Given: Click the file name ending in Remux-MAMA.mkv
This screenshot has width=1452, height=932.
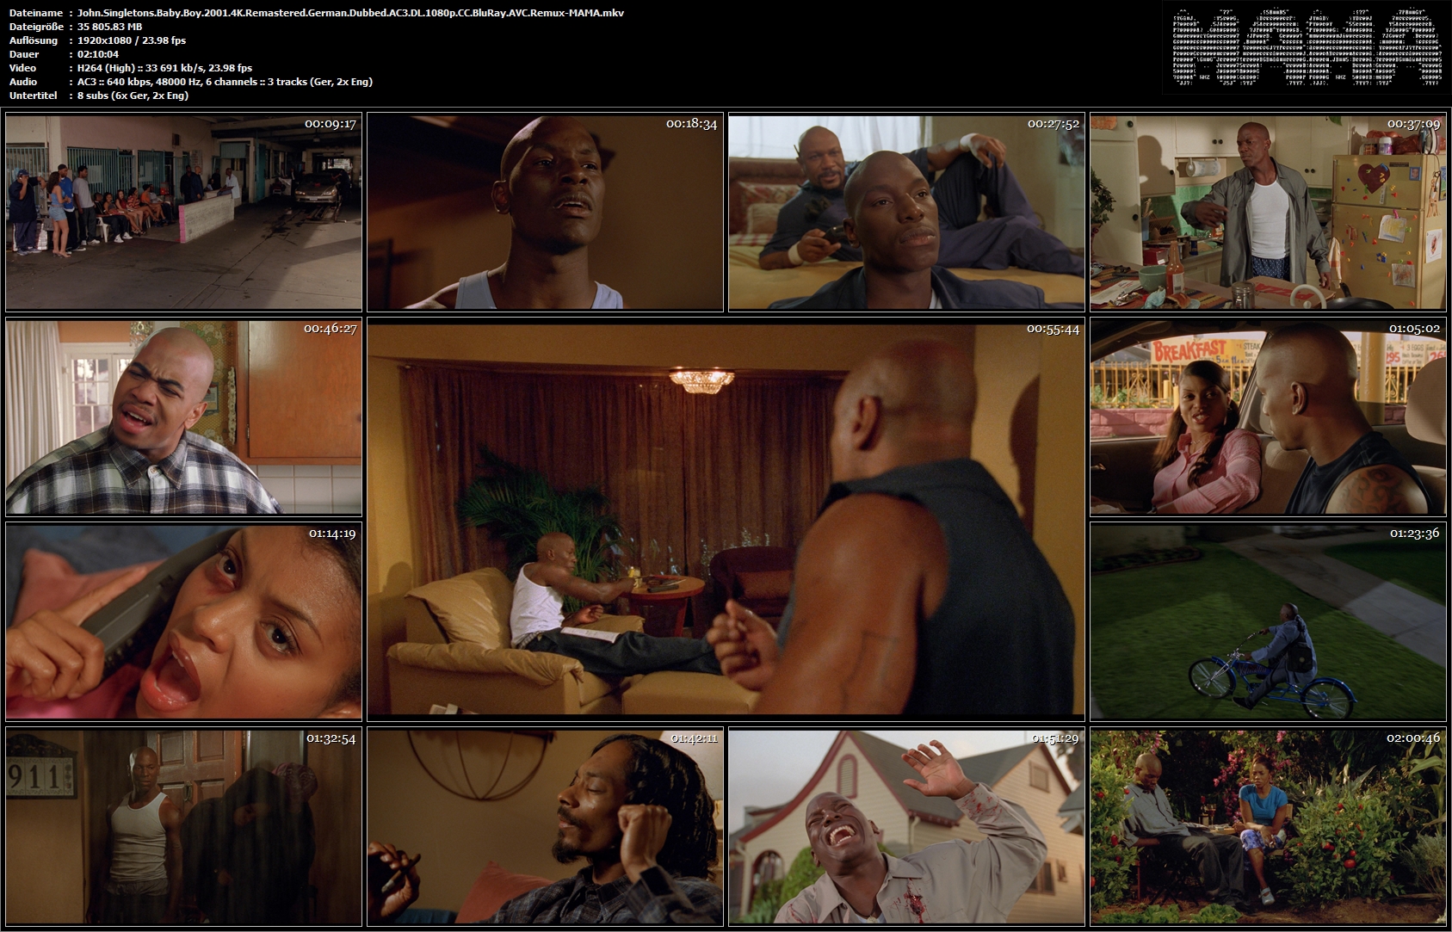Looking at the screenshot, I should pyautogui.click(x=350, y=13).
